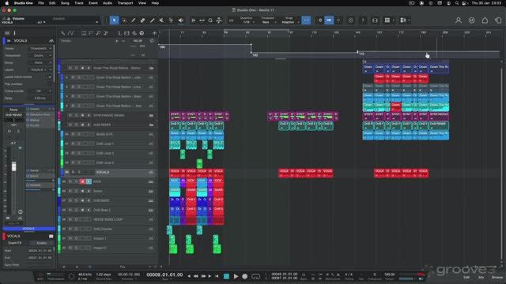Open the Song menu

pyautogui.click(x=65, y=3)
